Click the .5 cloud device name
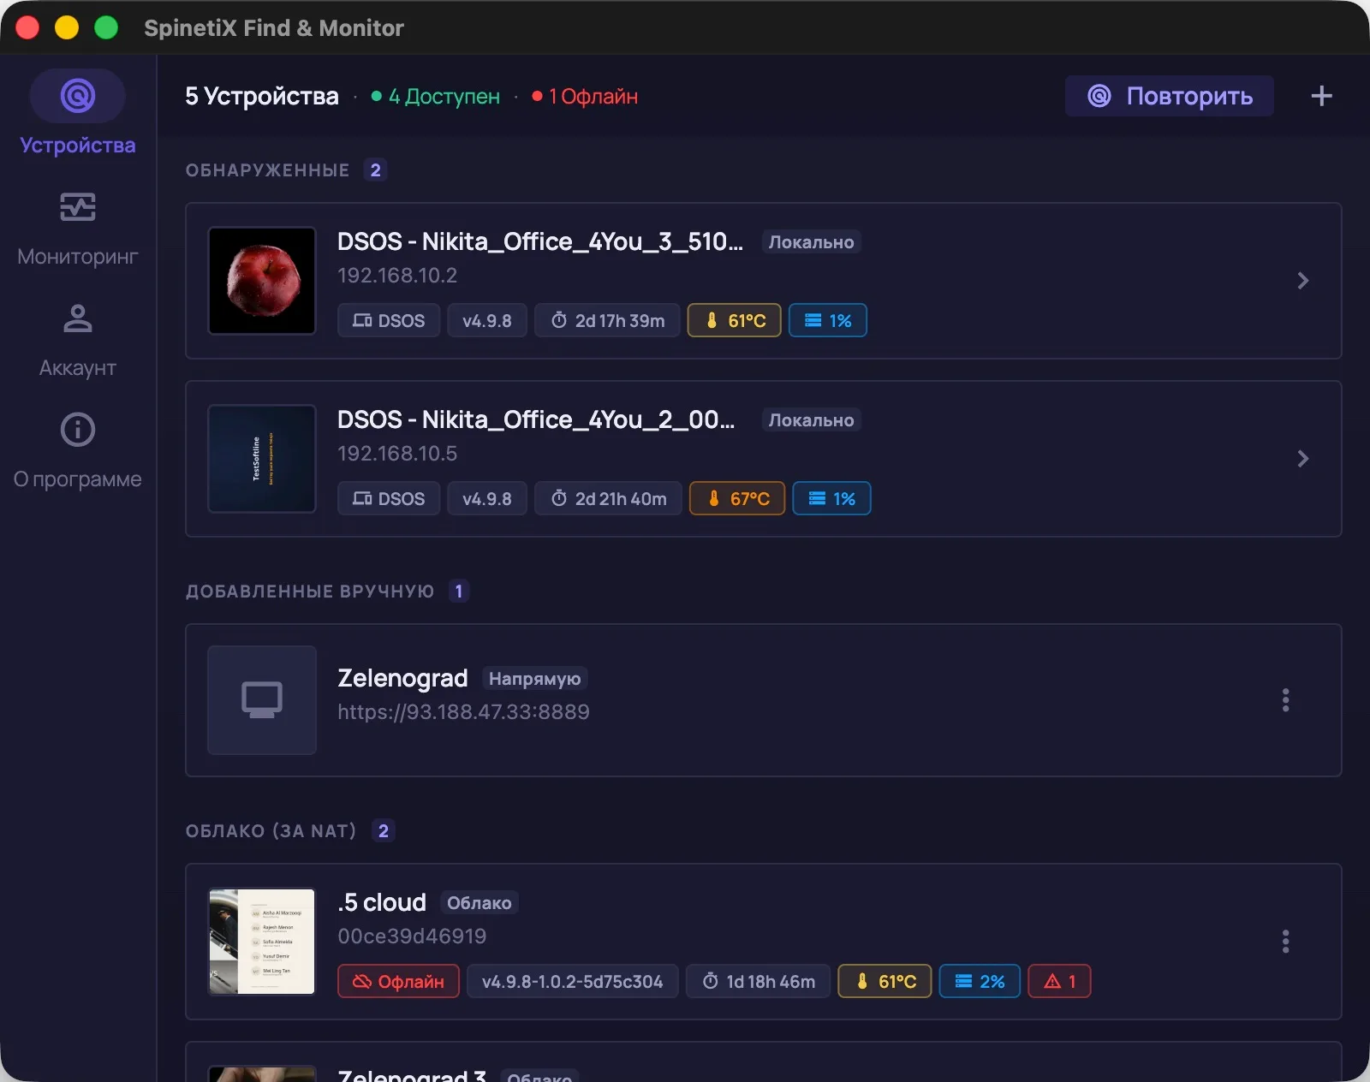This screenshot has height=1082, width=1370. tap(382, 902)
